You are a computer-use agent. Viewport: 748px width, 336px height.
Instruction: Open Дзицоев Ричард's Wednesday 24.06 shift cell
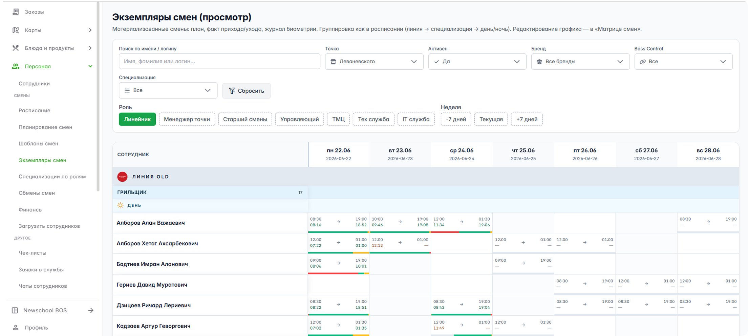tap(462, 305)
